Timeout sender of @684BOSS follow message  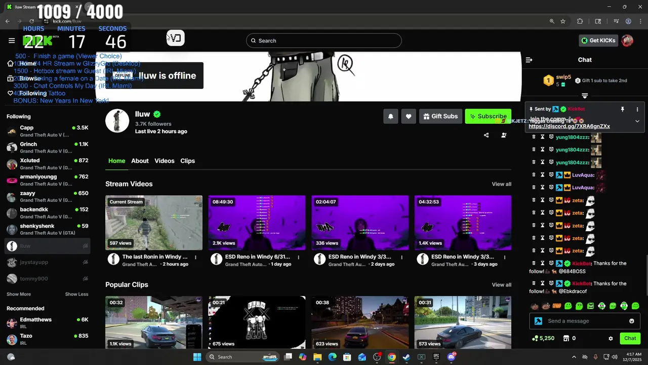(542, 263)
